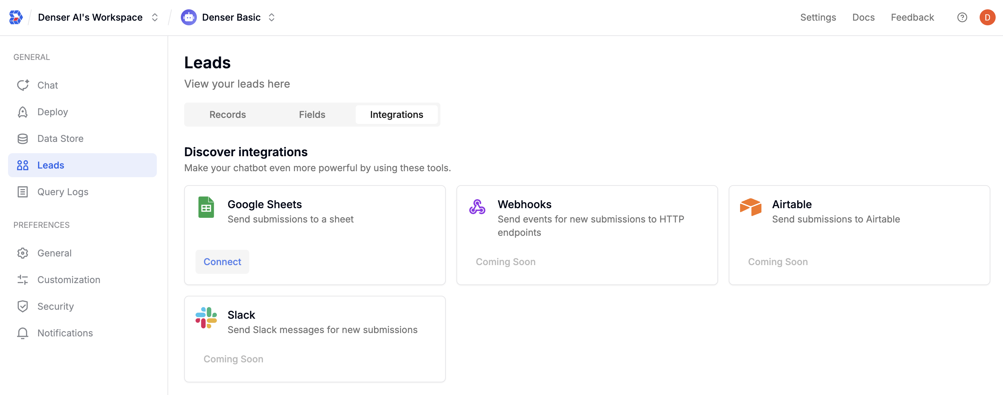
Task: Select the Integrations tab
Action: pos(396,115)
